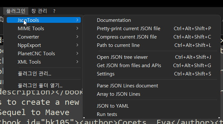Open NppExport submenu
The width and height of the screenshot is (223, 124).
click(44, 45)
